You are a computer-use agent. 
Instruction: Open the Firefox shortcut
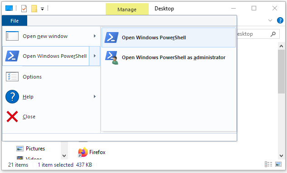point(92,152)
